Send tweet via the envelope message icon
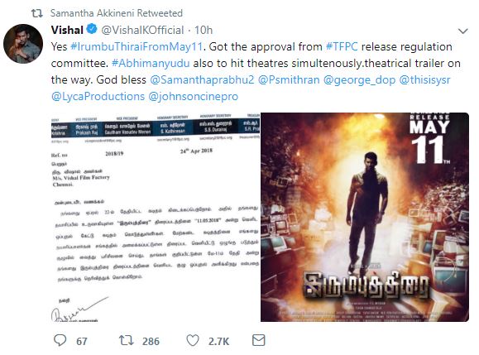The width and height of the screenshot is (479, 355). click(258, 340)
